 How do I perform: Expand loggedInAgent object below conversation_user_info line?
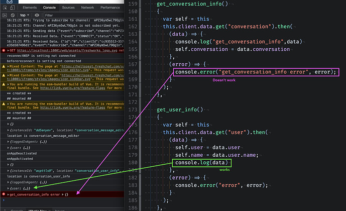pyautogui.click(x=8, y=182)
